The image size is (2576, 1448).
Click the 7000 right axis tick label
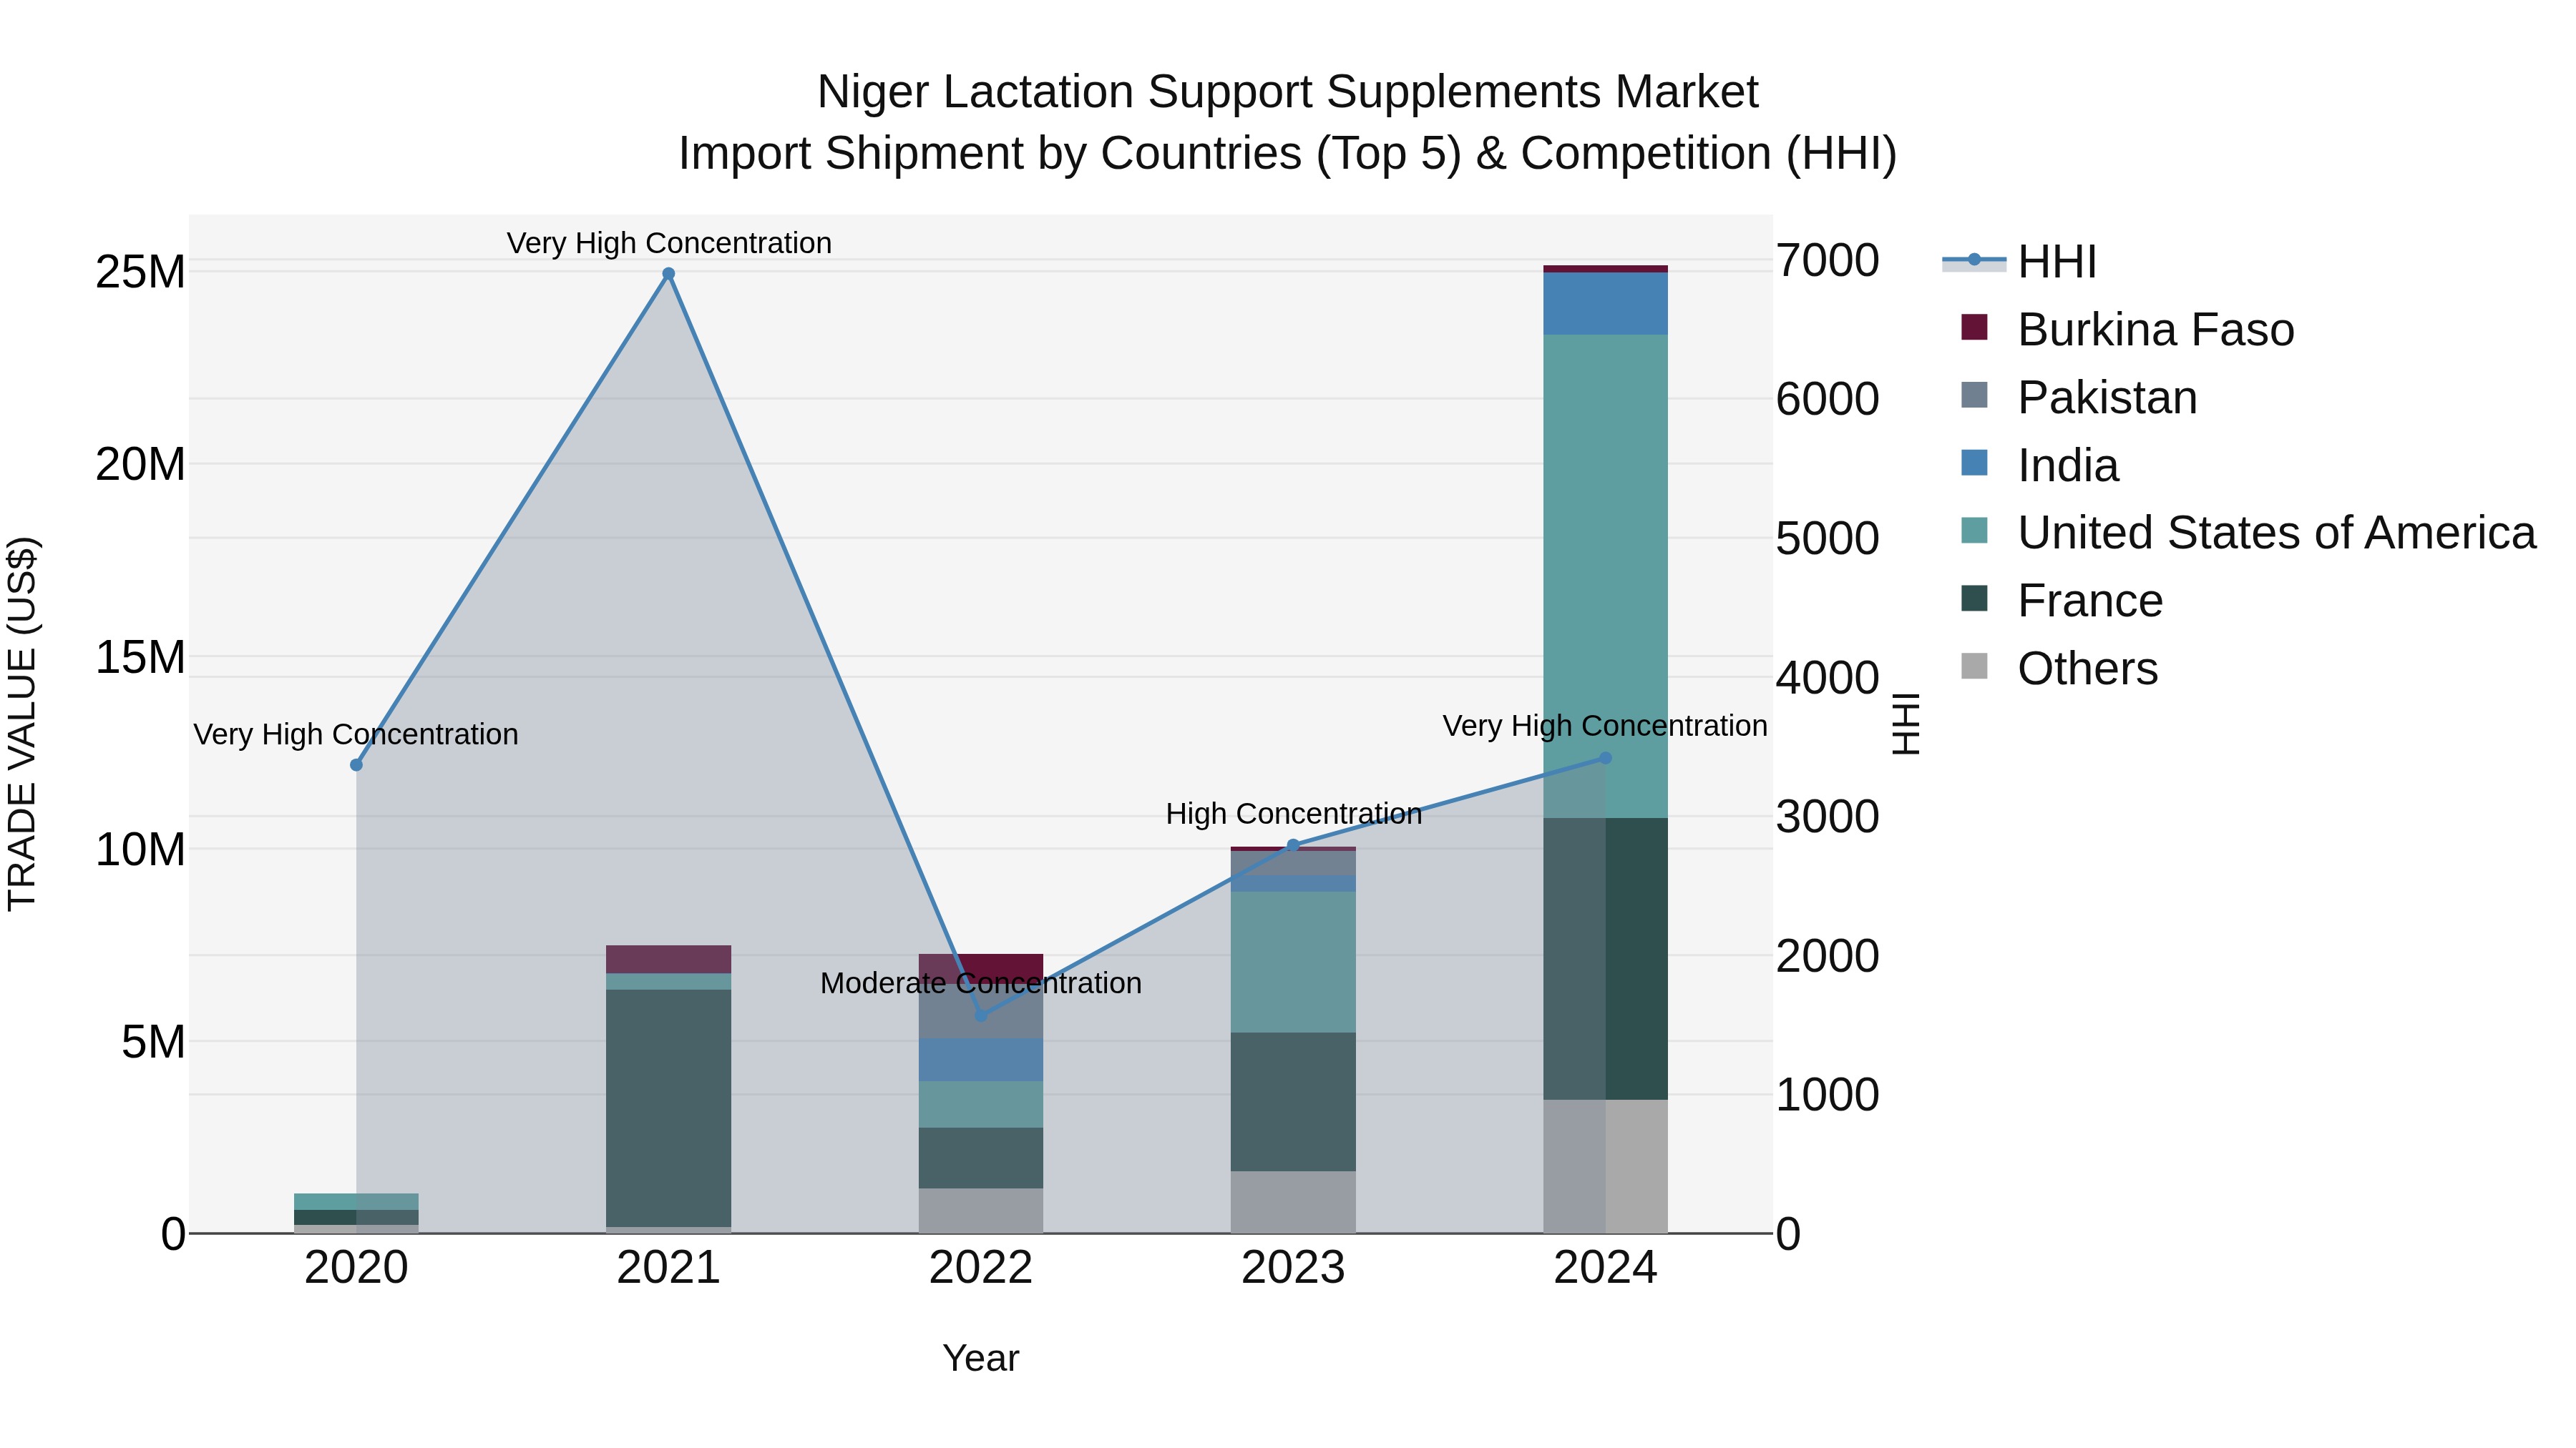pos(1827,261)
